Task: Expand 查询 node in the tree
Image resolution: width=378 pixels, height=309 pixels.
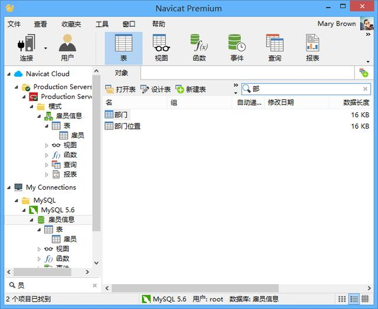Action: click(47, 165)
